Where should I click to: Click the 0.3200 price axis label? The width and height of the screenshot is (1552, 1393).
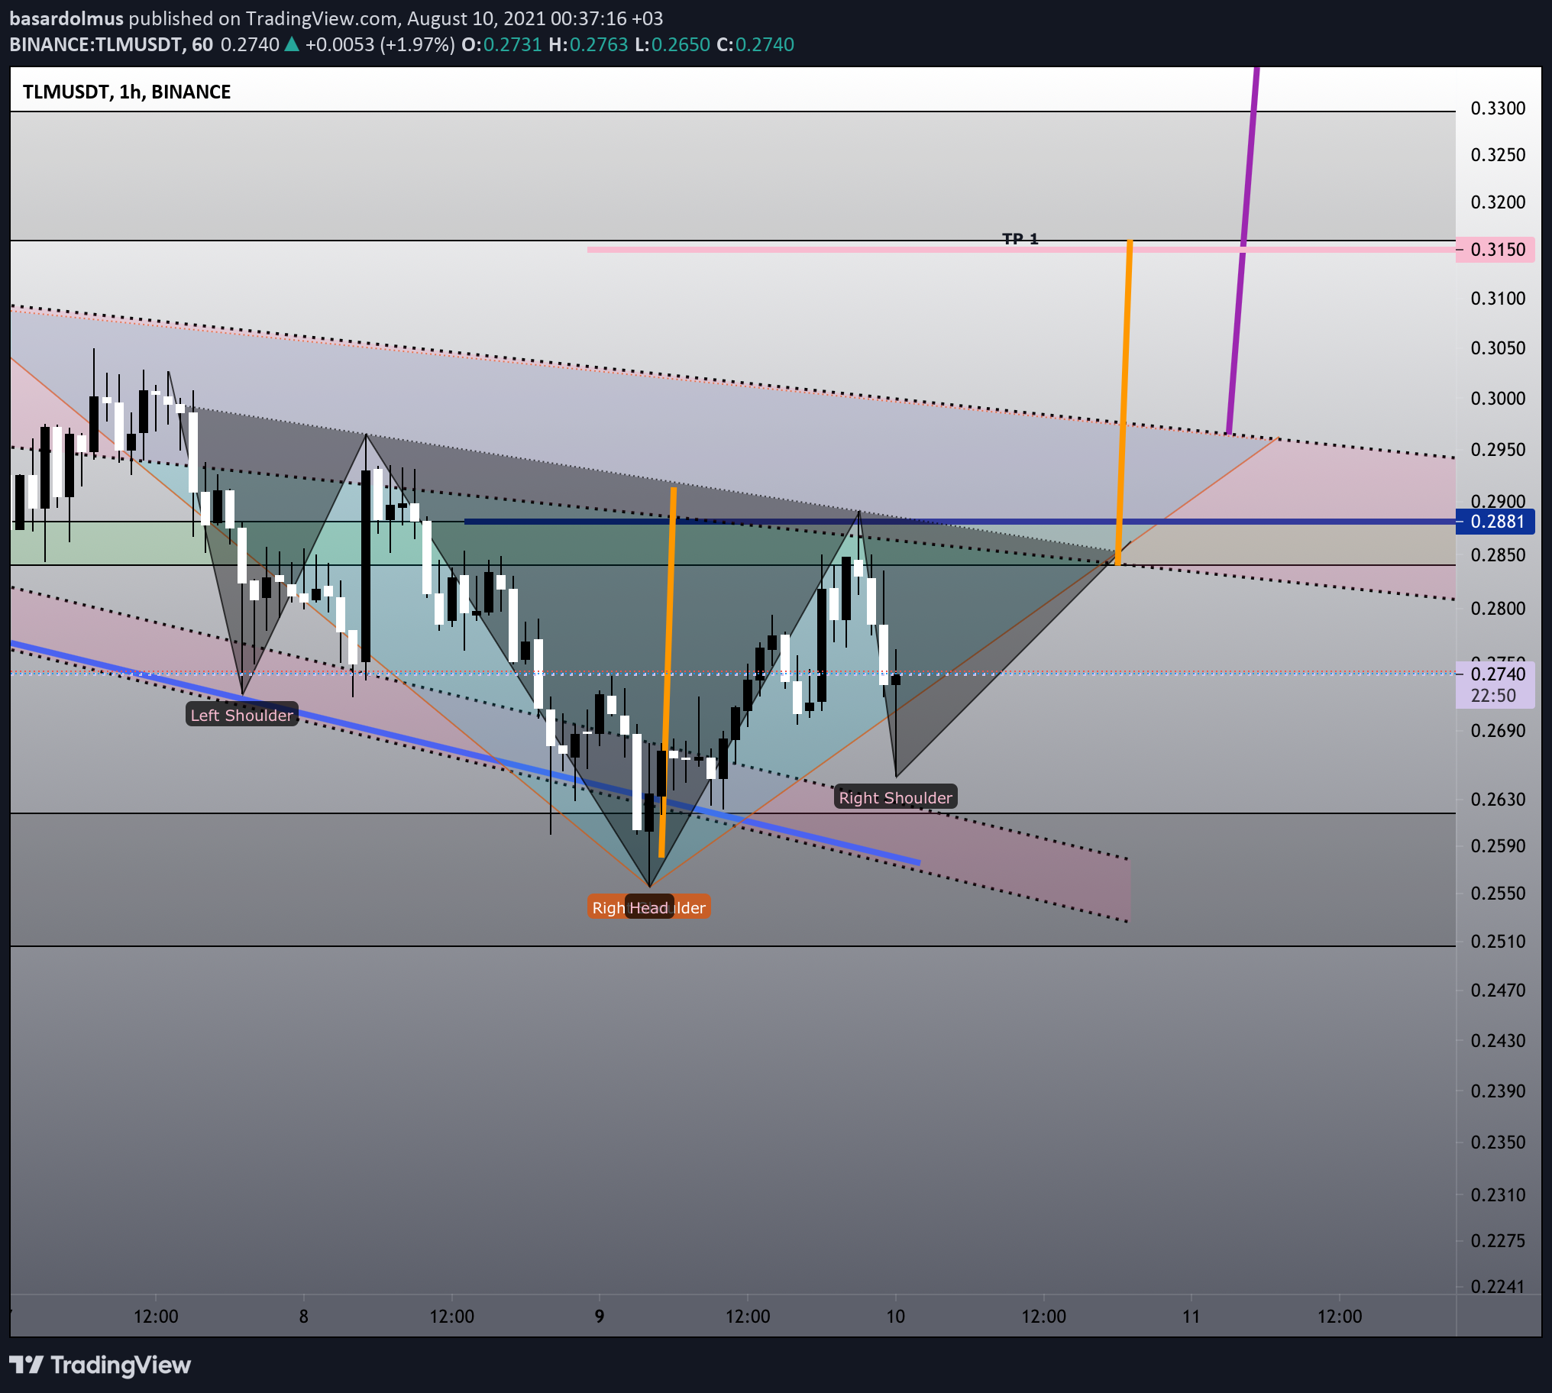1498,202
